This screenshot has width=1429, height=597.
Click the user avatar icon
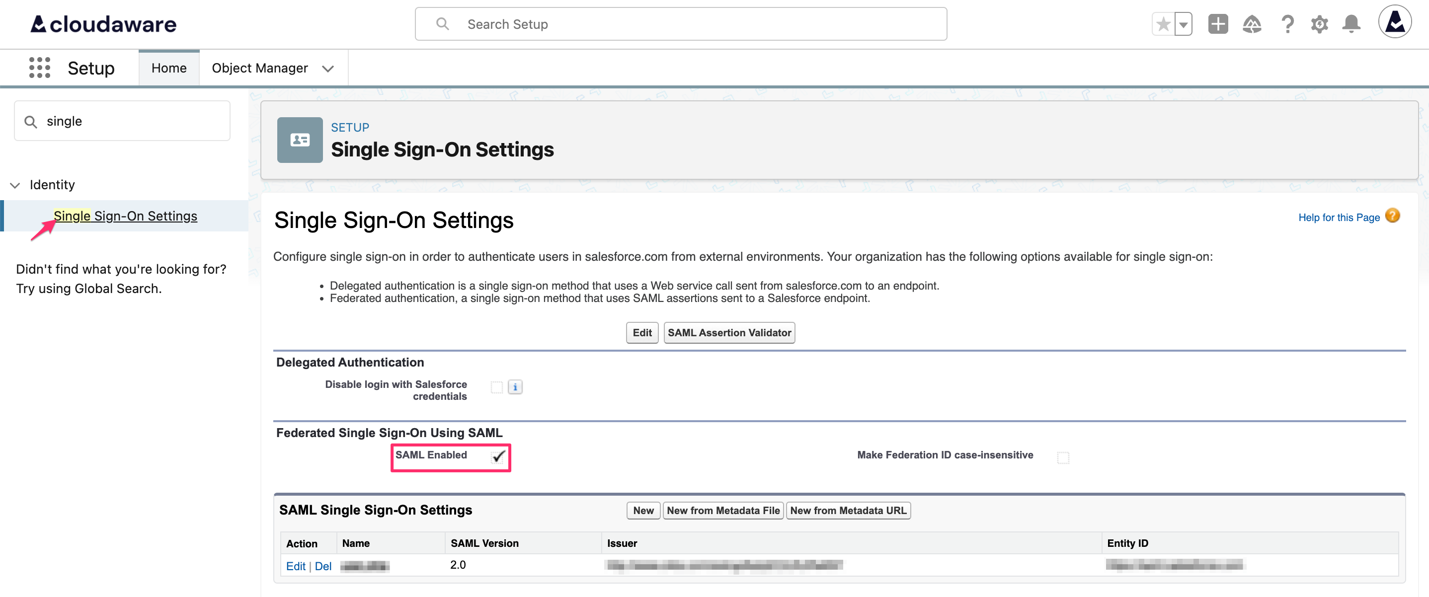pos(1395,21)
